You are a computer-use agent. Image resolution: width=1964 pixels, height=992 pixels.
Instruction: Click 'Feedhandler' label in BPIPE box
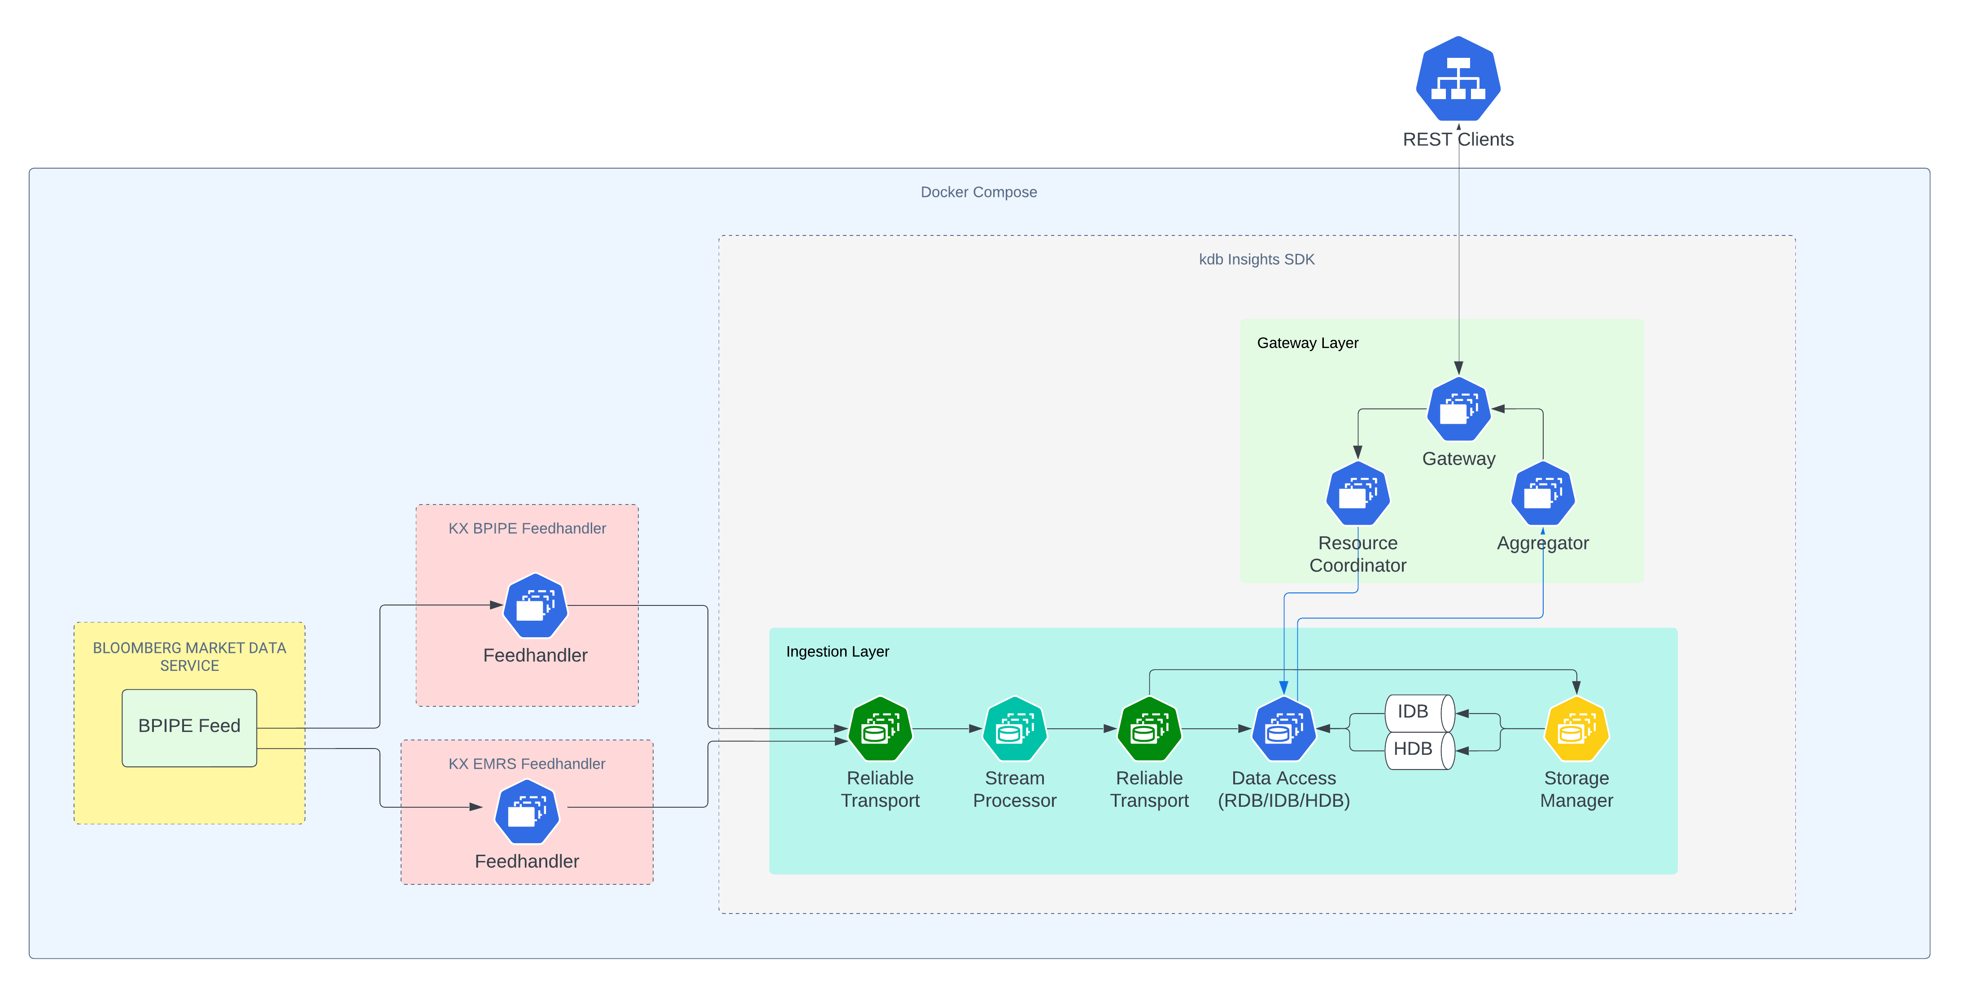[x=535, y=655]
